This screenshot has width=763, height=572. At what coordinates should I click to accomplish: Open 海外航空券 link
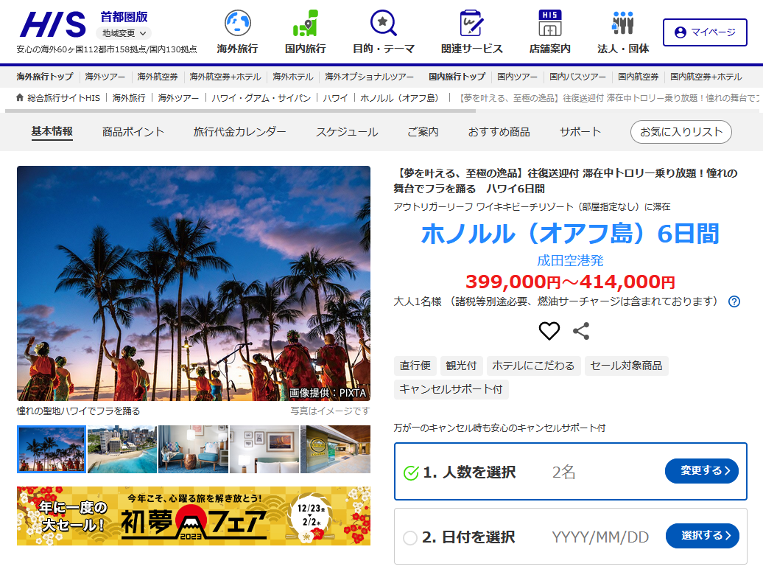pos(157,77)
